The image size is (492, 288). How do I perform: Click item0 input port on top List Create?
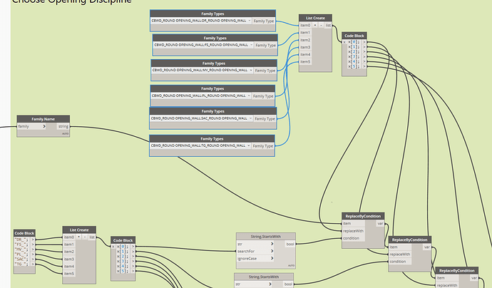tap(305, 25)
